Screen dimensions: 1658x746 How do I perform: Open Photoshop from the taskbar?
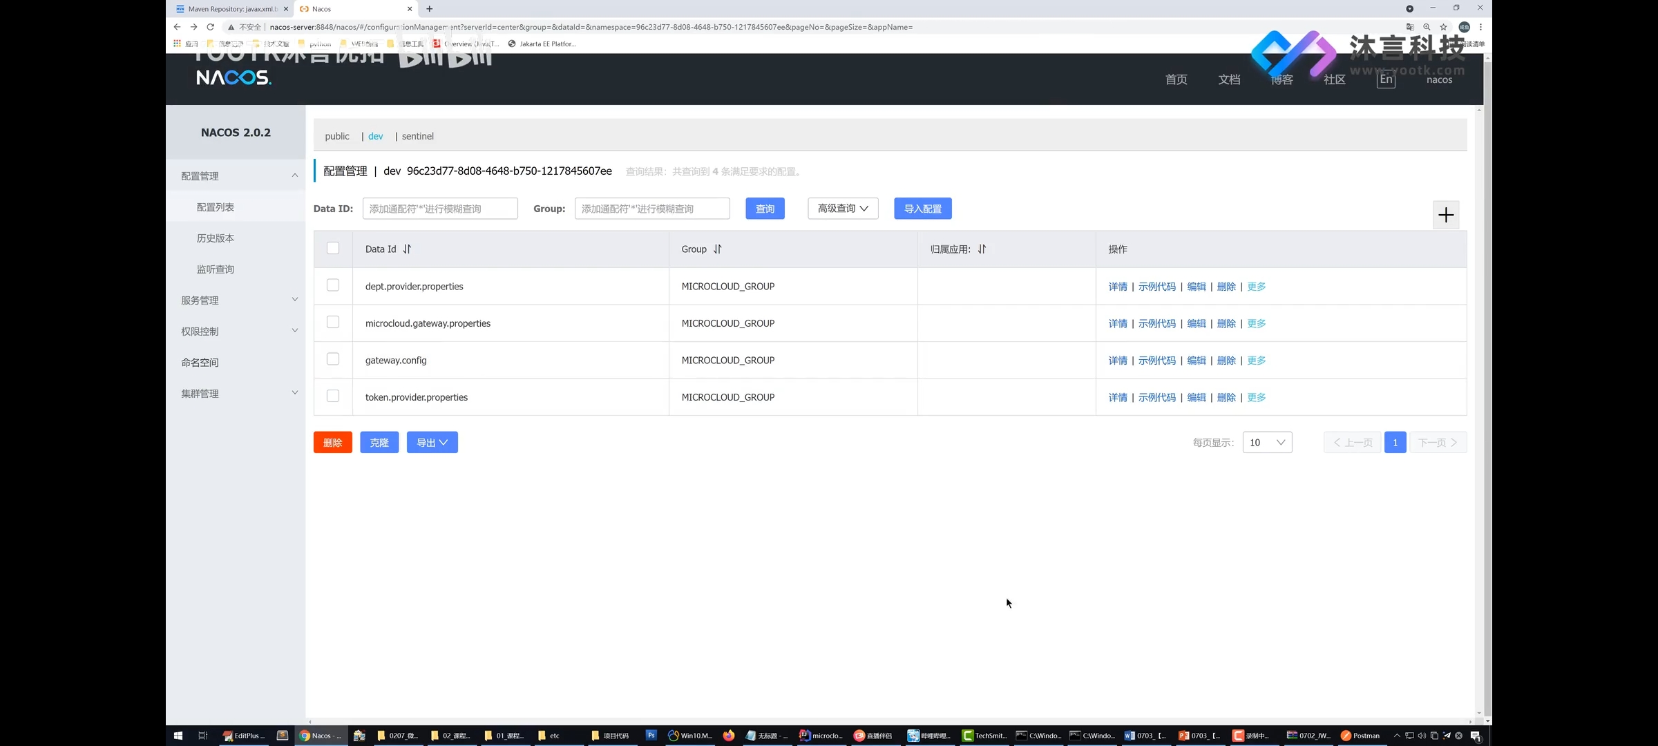pyautogui.click(x=651, y=736)
